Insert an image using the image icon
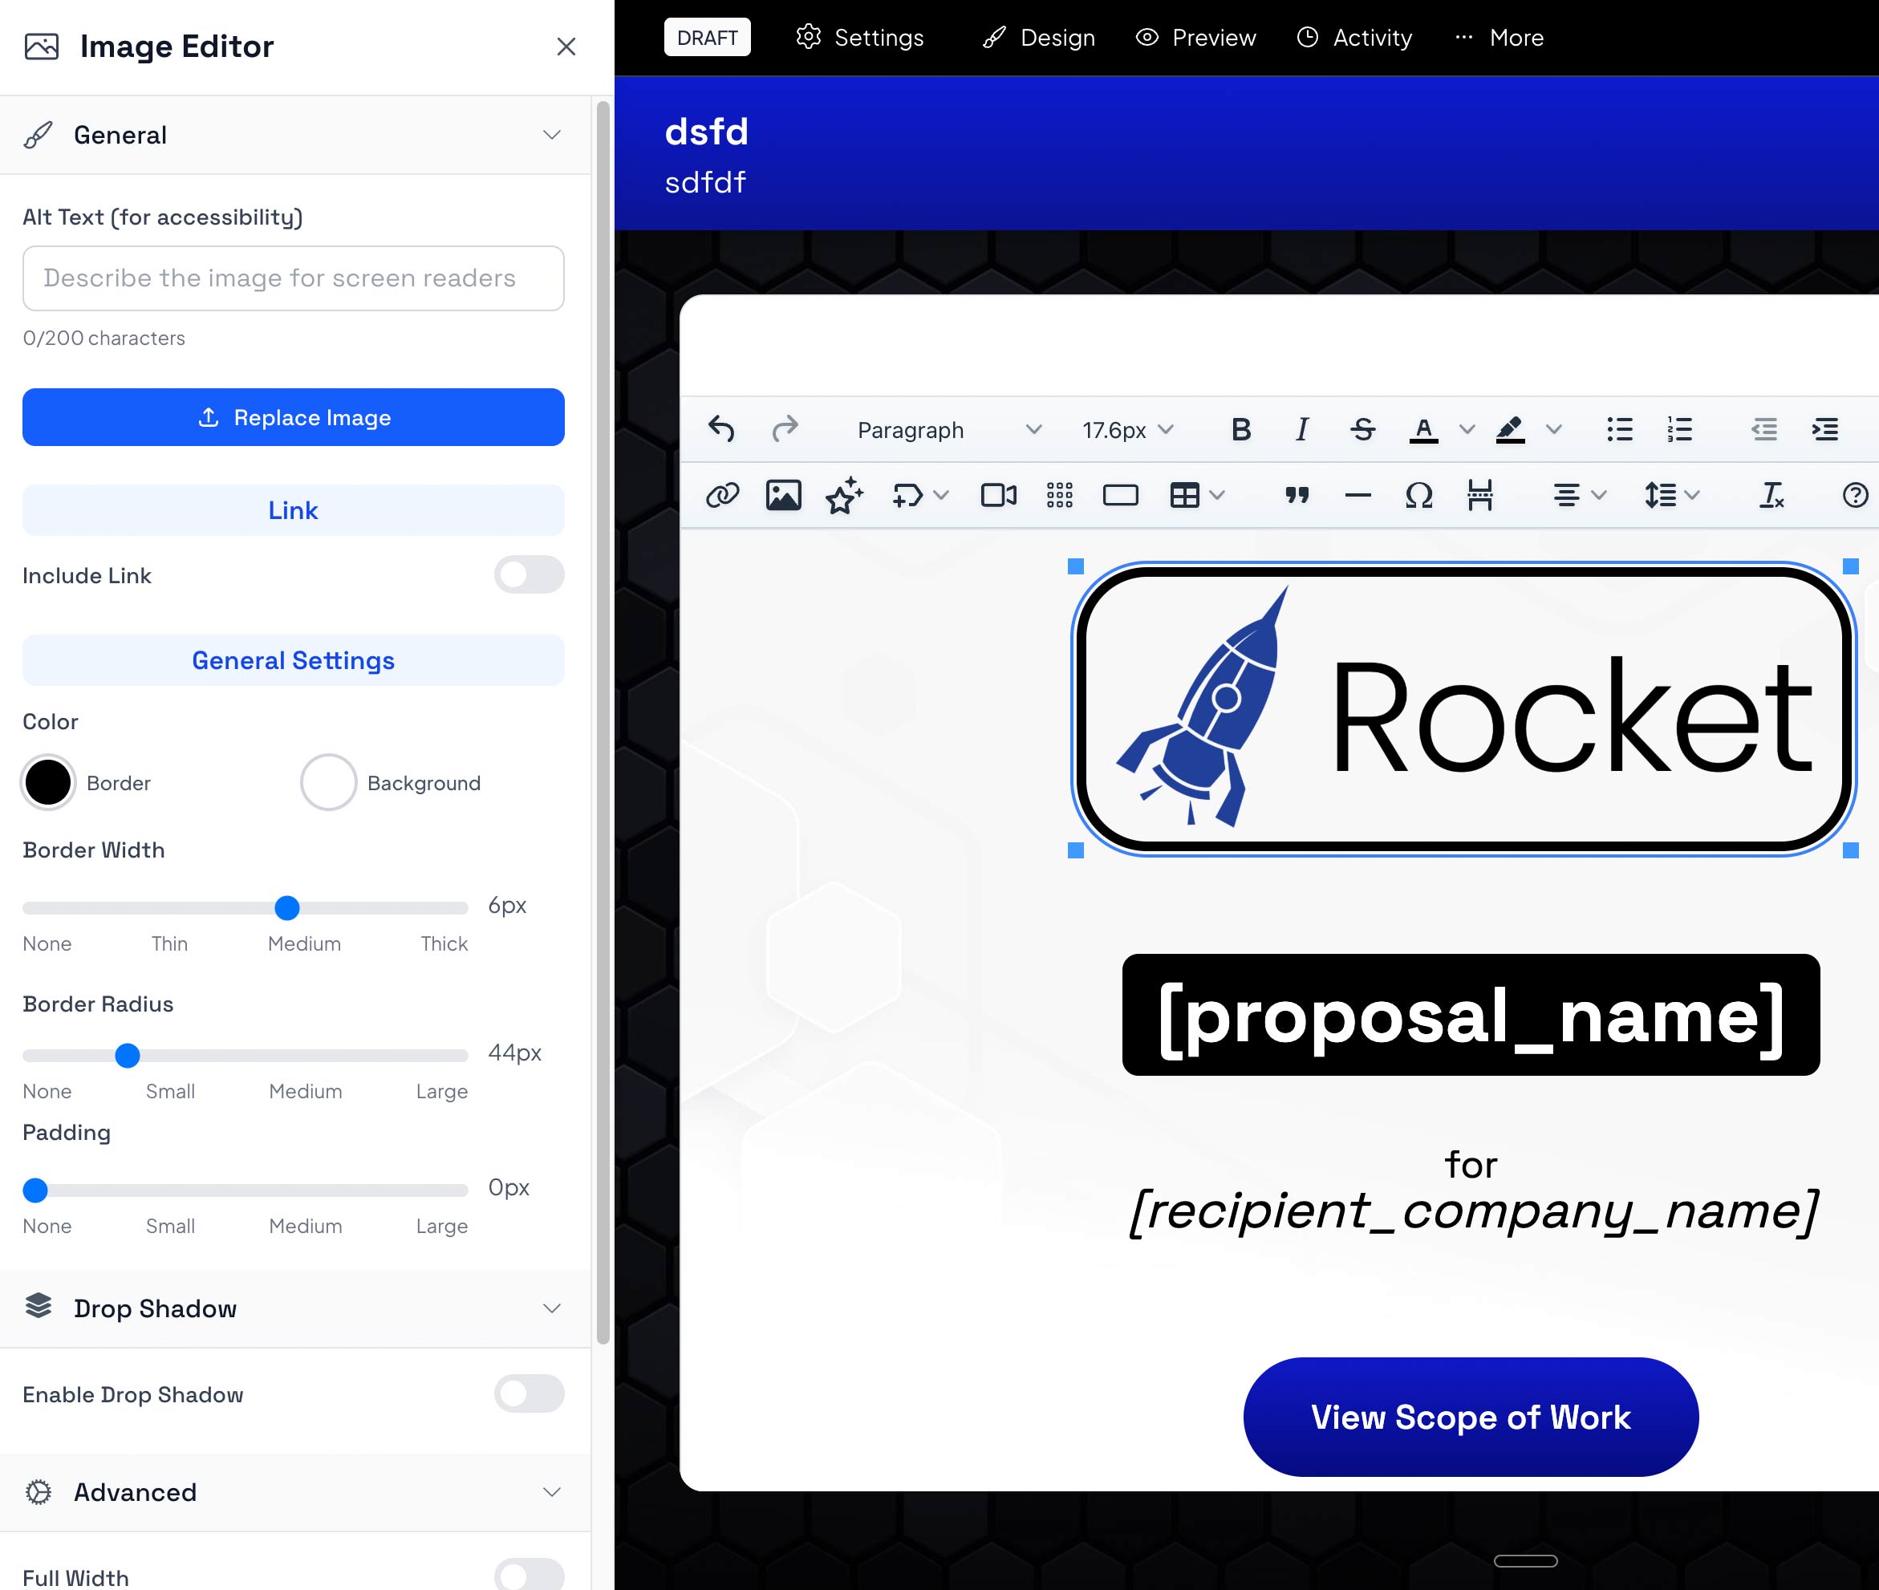Viewport: 1879px width, 1590px height. [x=784, y=495]
